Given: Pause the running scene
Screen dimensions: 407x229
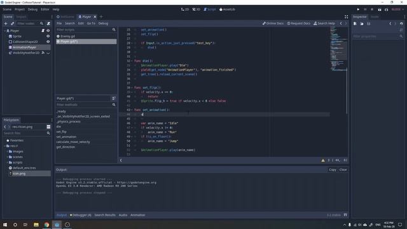Looking at the screenshot, I should (365, 10).
